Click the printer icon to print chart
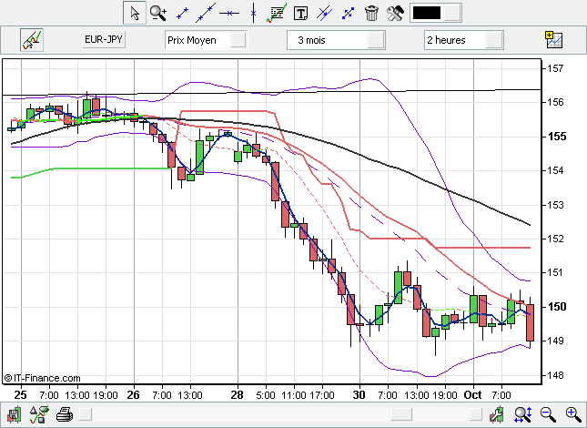Screen dimensions: 587x428 tap(64, 415)
